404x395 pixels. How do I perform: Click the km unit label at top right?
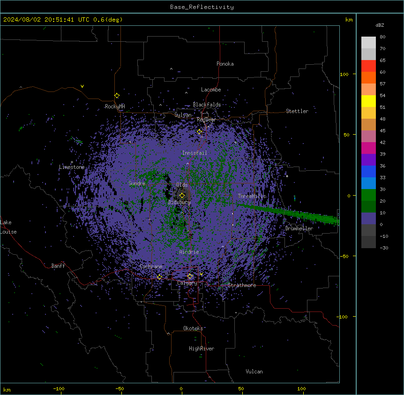(349, 20)
